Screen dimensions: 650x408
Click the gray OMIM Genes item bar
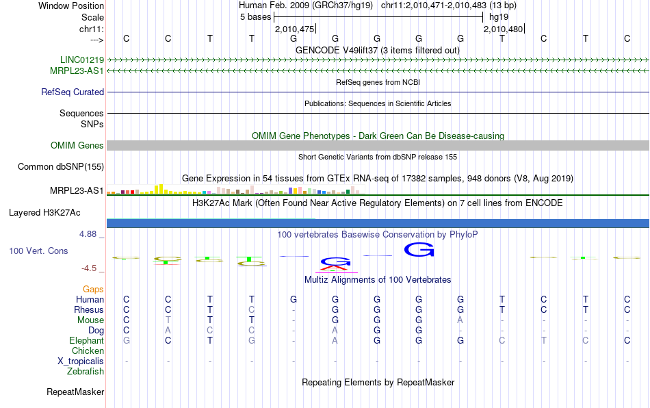(378, 145)
